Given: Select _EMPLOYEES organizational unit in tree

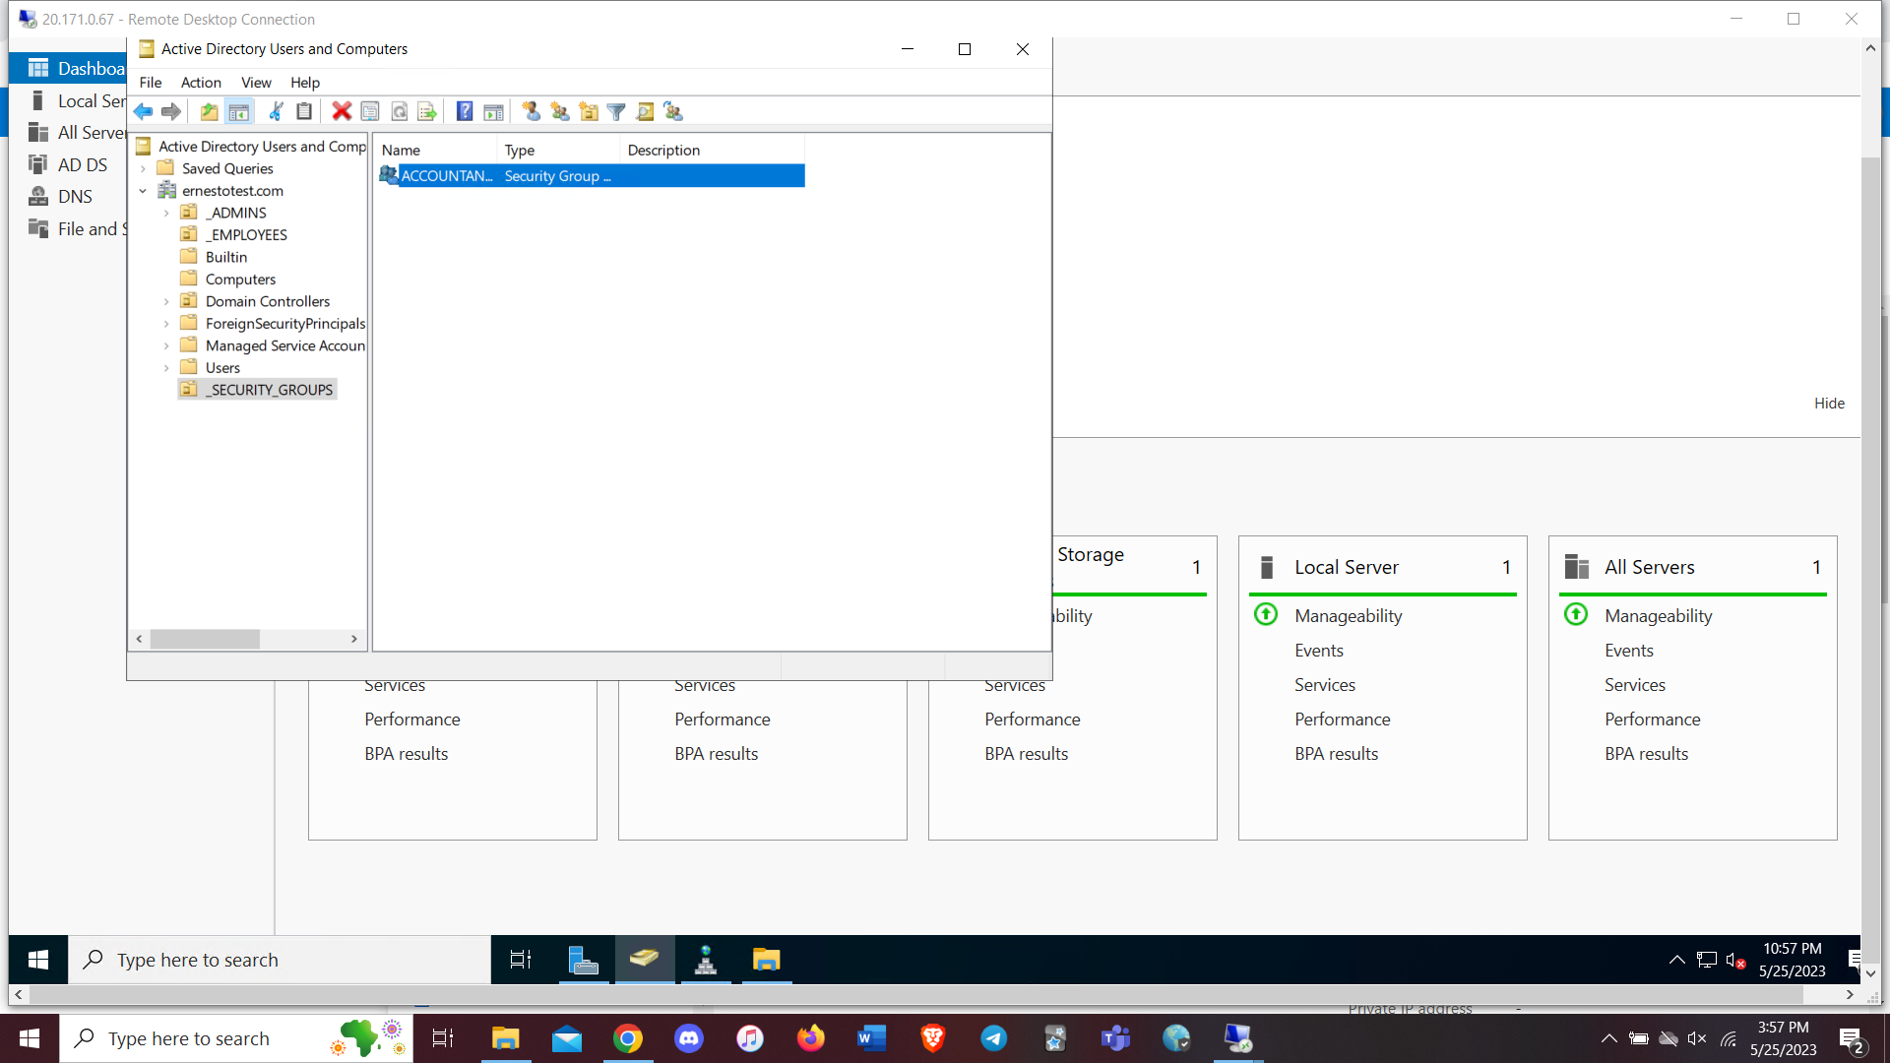Looking at the screenshot, I should 246,235.
